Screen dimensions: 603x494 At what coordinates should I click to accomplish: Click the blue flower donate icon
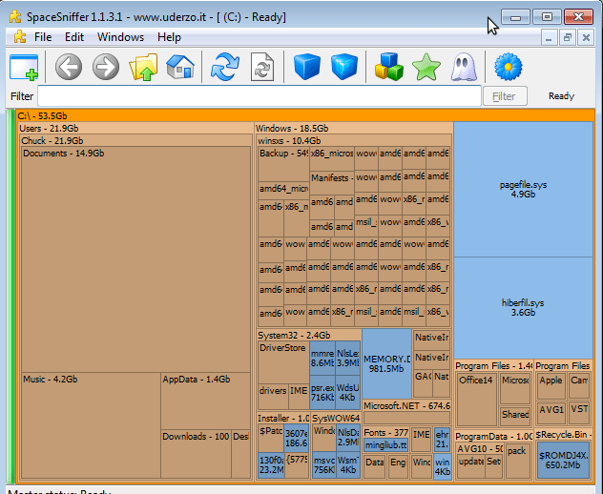pos(508,67)
